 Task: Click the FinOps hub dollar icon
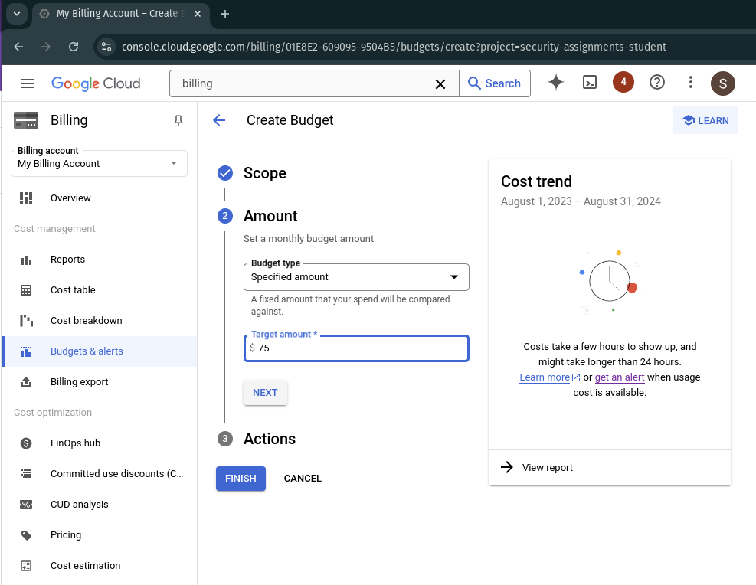coord(26,443)
